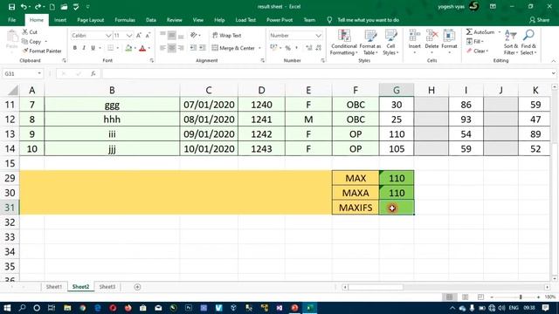559x314 pixels.
Task: Open the Find & Select menu
Action: coord(528,43)
